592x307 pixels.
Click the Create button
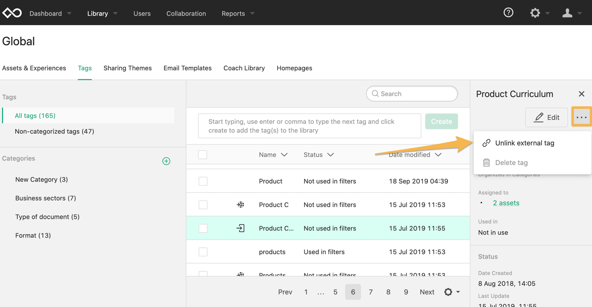[442, 121]
